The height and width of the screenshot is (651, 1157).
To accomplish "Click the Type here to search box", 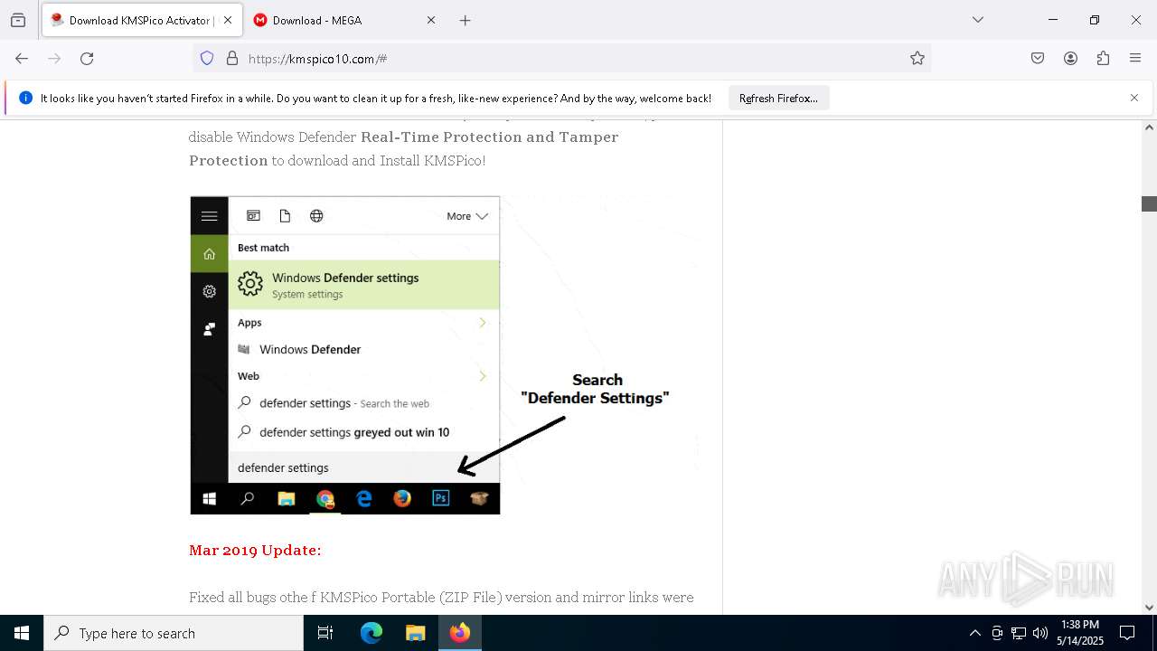I will 174,633.
